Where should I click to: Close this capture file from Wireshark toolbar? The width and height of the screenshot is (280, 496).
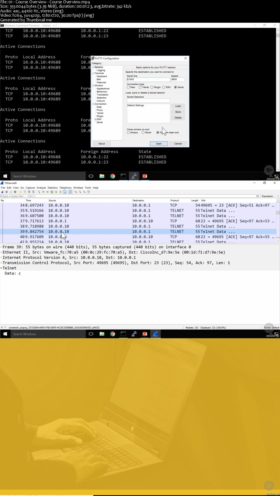point(29,192)
